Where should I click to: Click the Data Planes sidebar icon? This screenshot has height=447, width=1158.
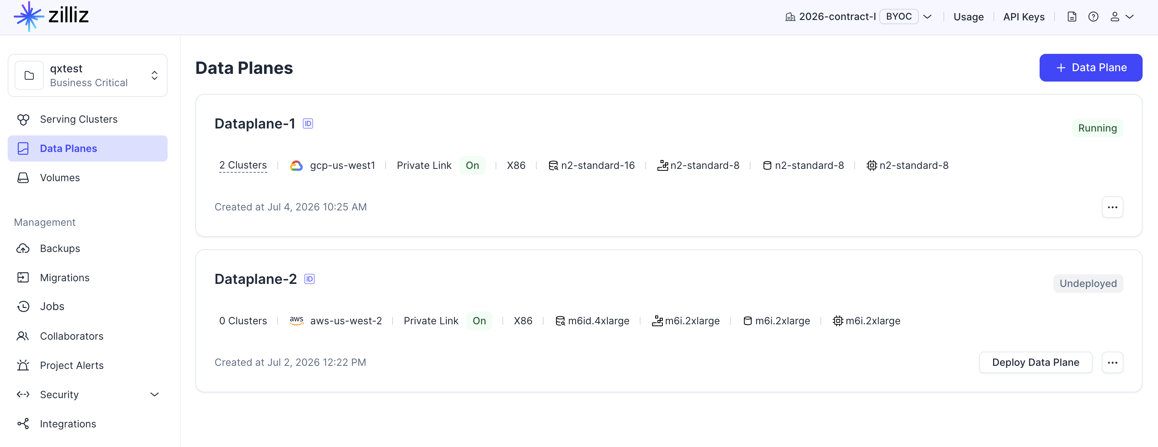pyautogui.click(x=23, y=148)
